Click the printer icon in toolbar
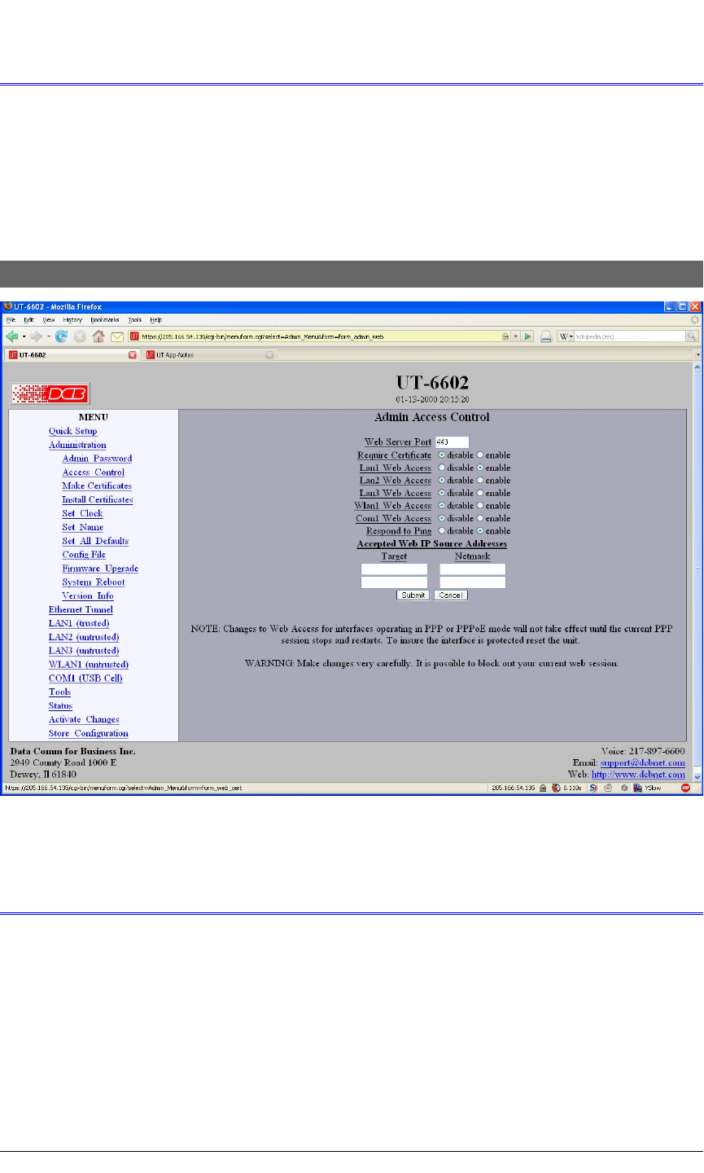The image size is (704, 1173). [x=547, y=336]
